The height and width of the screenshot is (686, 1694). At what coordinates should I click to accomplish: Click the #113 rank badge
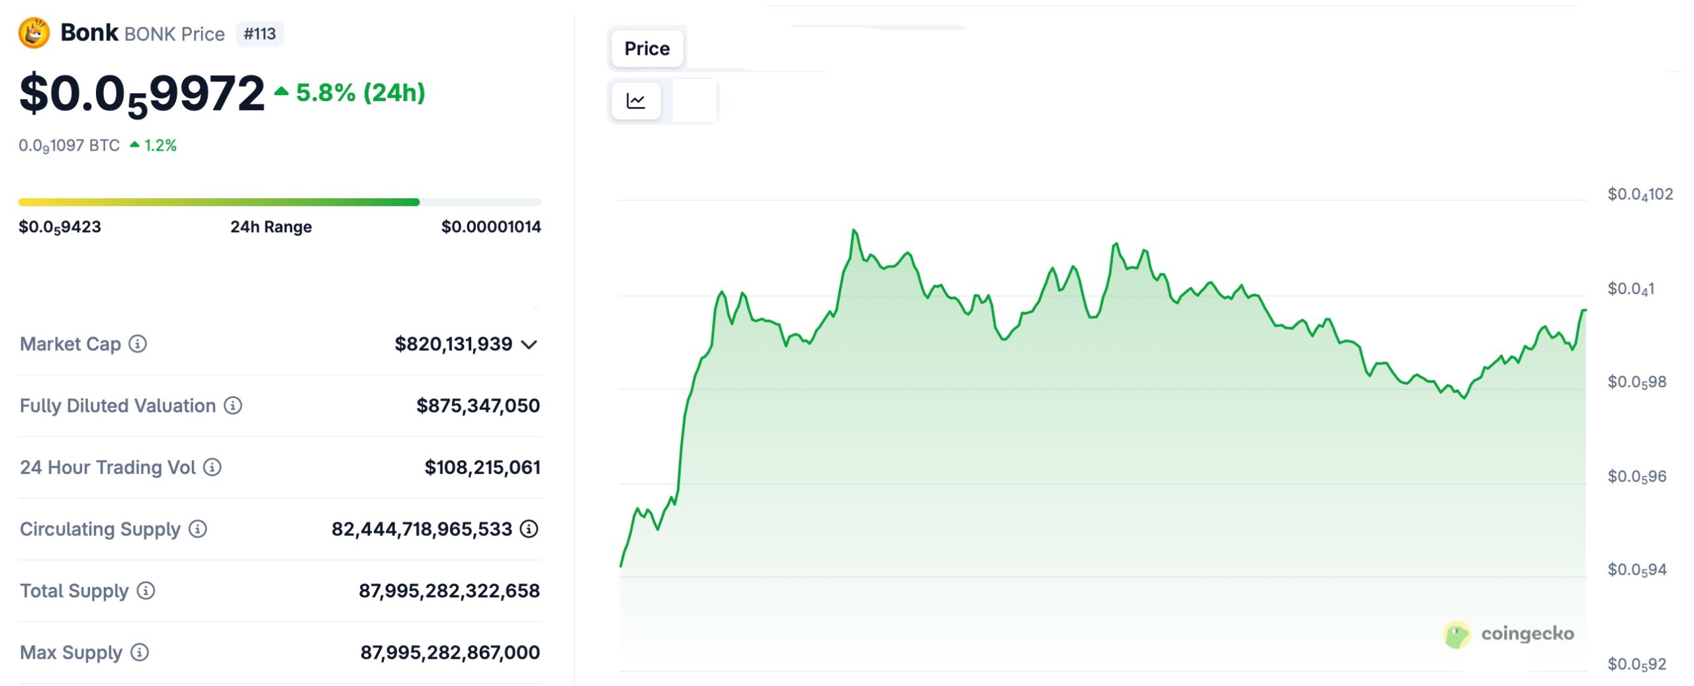pos(260,34)
